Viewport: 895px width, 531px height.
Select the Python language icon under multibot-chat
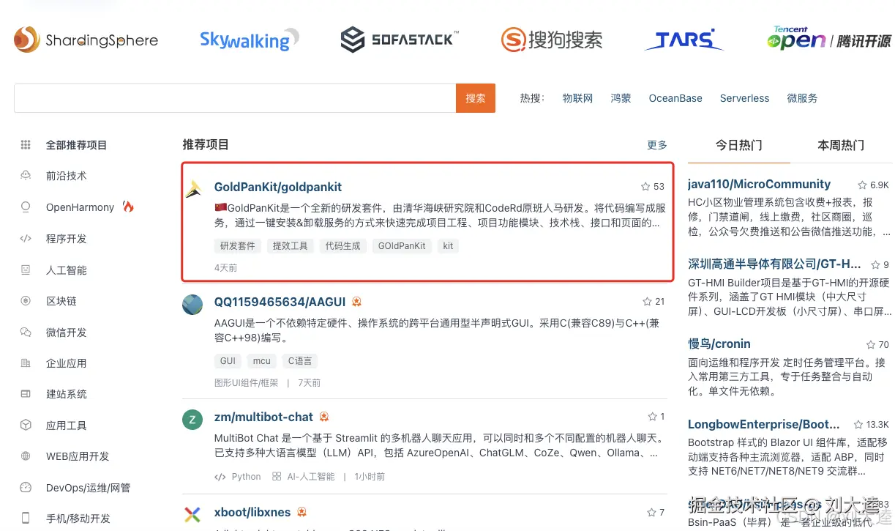pos(220,476)
